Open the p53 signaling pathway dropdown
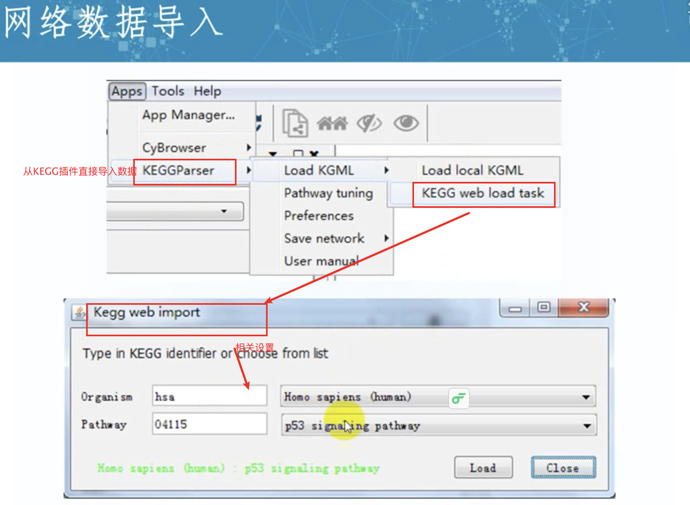The width and height of the screenshot is (690, 505). 438,425
